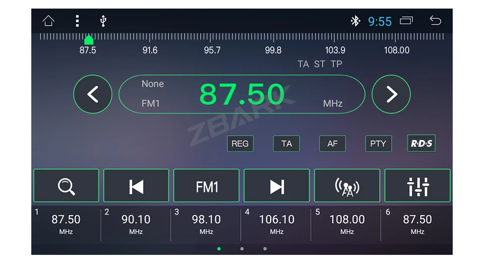Screen dimensions: 484x272
Task: Select preset 1 at 87.50 MHz
Action: click(x=66, y=225)
